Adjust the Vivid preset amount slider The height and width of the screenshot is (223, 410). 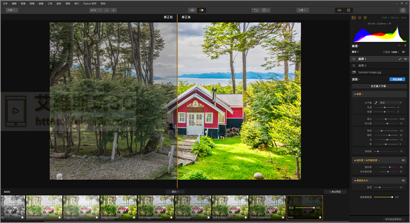pyautogui.click(x=305, y=208)
